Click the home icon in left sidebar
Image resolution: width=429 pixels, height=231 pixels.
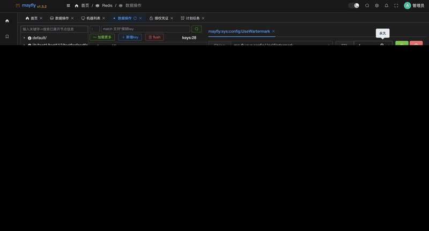pyautogui.click(x=7, y=21)
